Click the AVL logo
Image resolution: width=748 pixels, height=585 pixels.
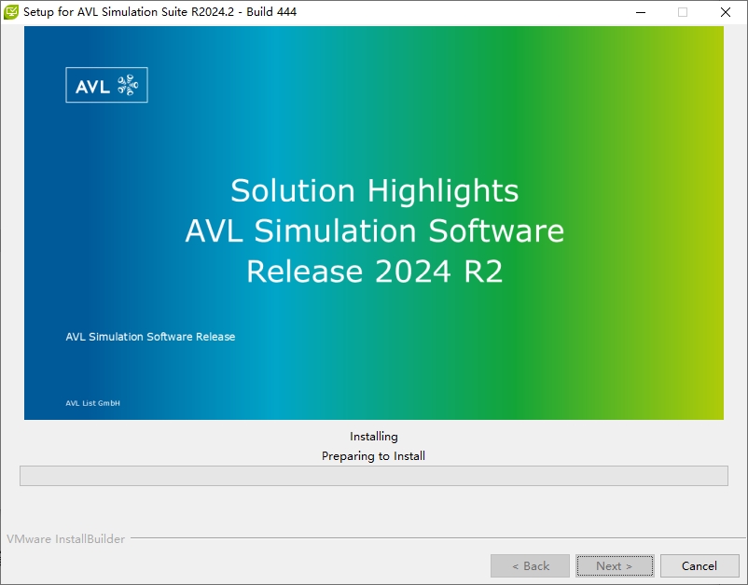coord(105,84)
